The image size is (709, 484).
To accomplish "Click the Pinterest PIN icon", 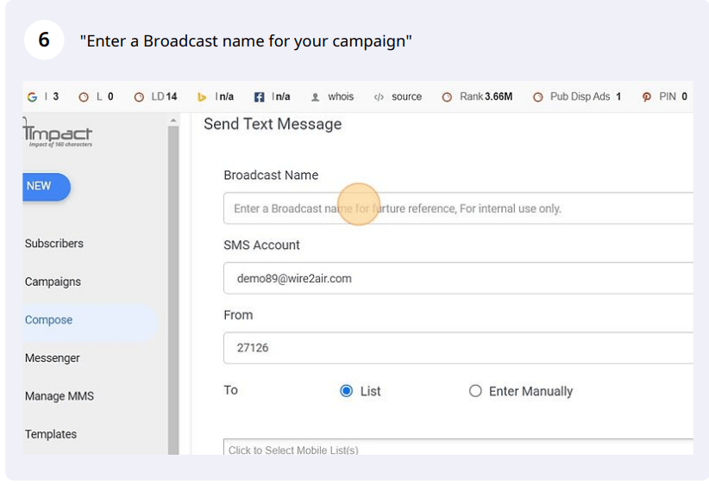I will [647, 97].
